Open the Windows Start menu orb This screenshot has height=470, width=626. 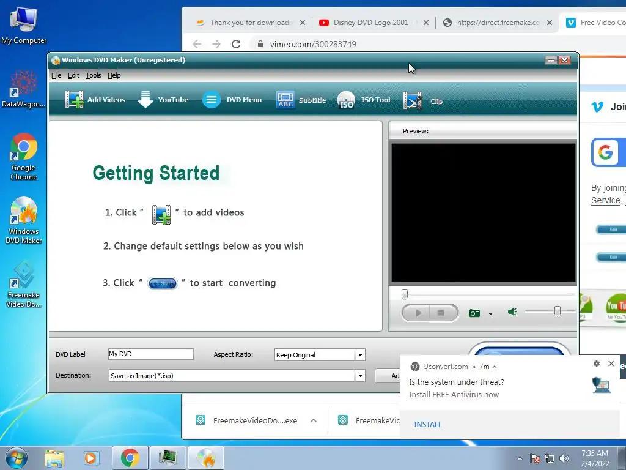pos(17,458)
